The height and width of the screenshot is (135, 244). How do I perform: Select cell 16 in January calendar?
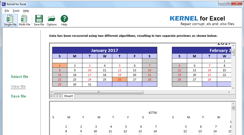coord(75,75)
